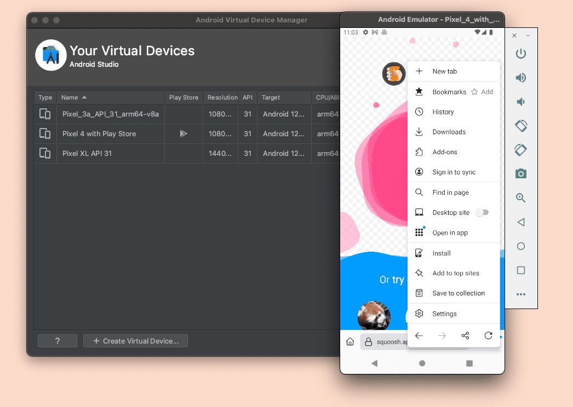Activate the zoom tool in emulator toolbar
The width and height of the screenshot is (573, 407).
click(520, 197)
